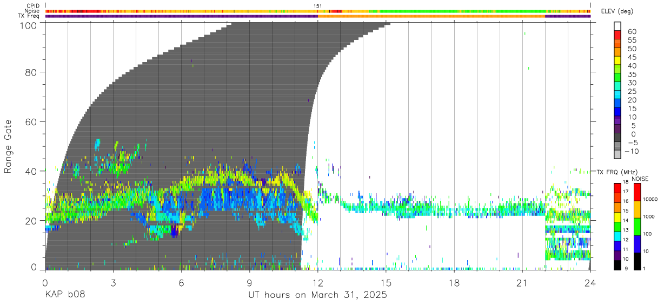This screenshot has width=664, height=306.
Task: Click the Range Gate axis tick 60
Action: click(x=31, y=121)
